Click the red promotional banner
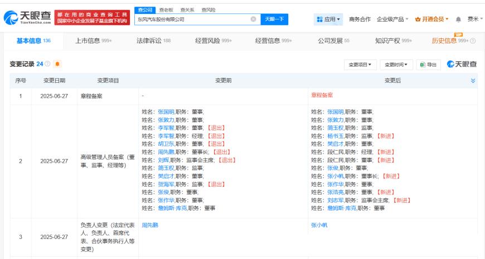The width and height of the screenshot is (485, 259). click(92, 18)
